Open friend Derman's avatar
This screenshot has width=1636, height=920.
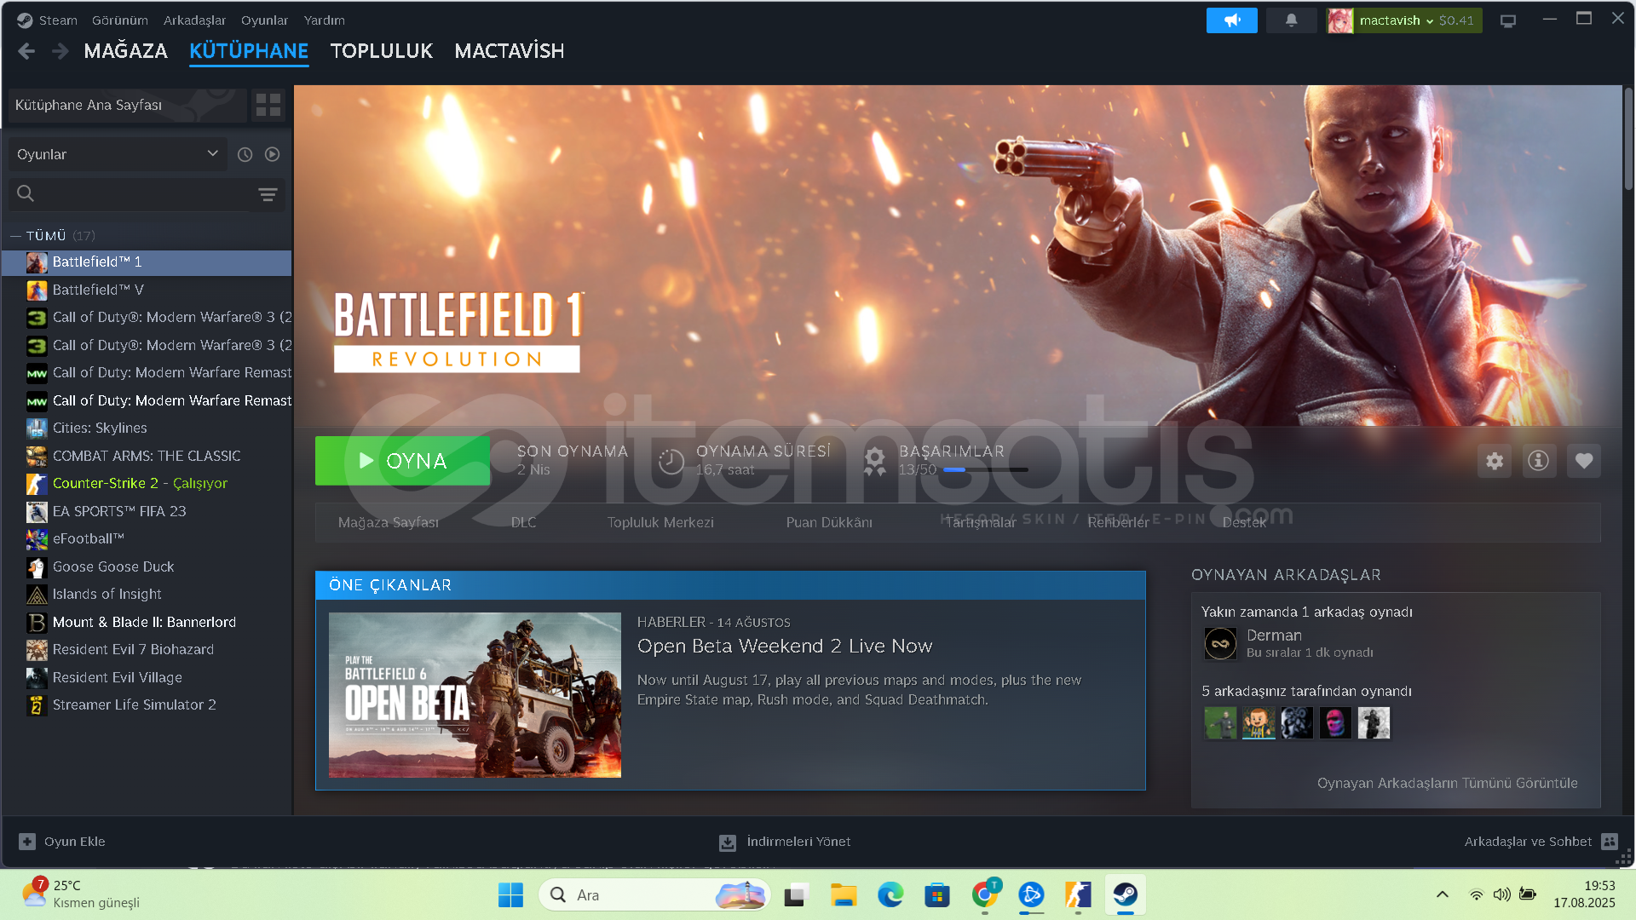tap(1220, 643)
